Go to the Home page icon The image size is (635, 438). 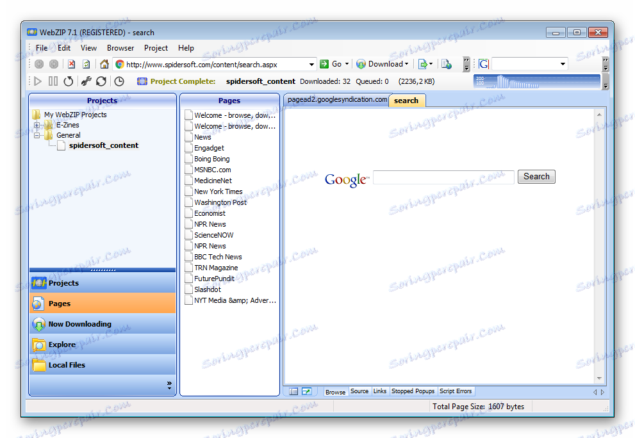click(104, 64)
